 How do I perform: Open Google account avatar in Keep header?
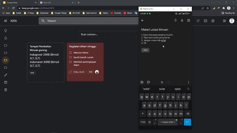pos(231,21)
